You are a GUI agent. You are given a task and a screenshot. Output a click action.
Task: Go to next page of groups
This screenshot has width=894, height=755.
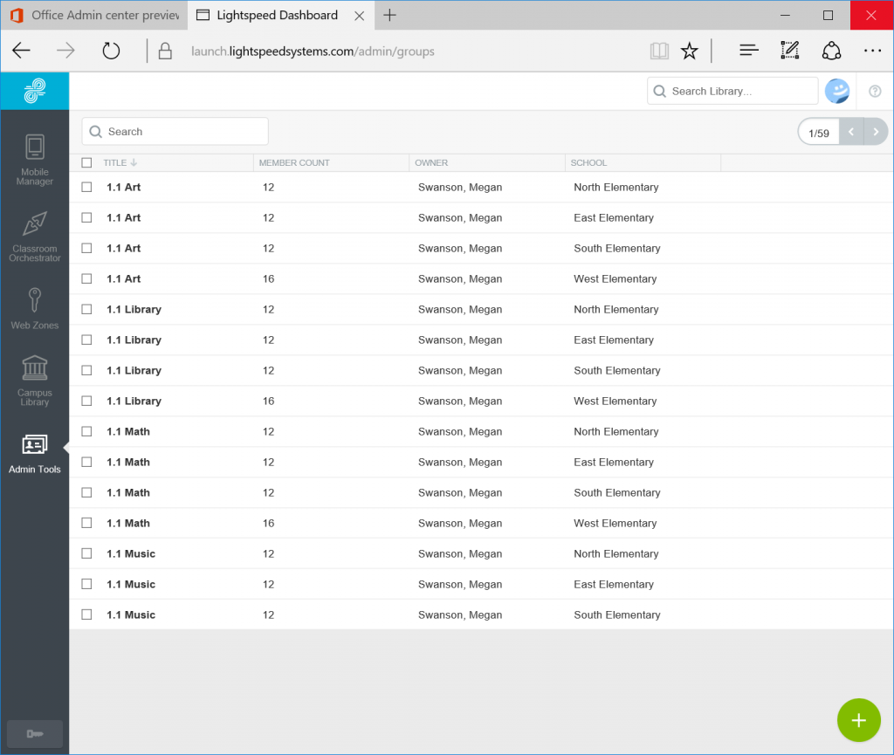pos(876,132)
